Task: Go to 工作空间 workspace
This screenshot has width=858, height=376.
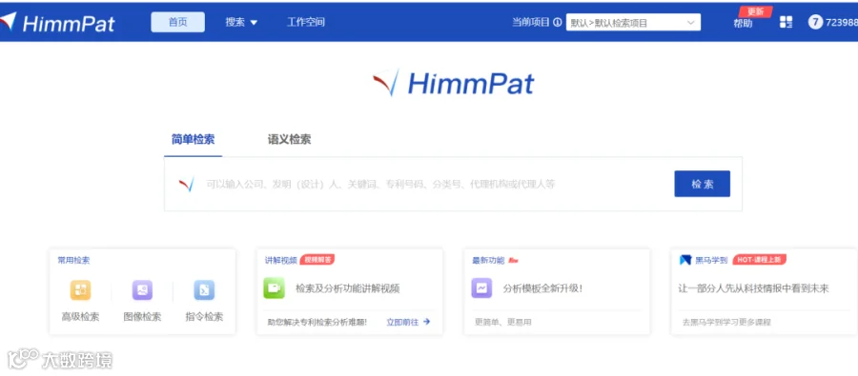Action: [306, 23]
